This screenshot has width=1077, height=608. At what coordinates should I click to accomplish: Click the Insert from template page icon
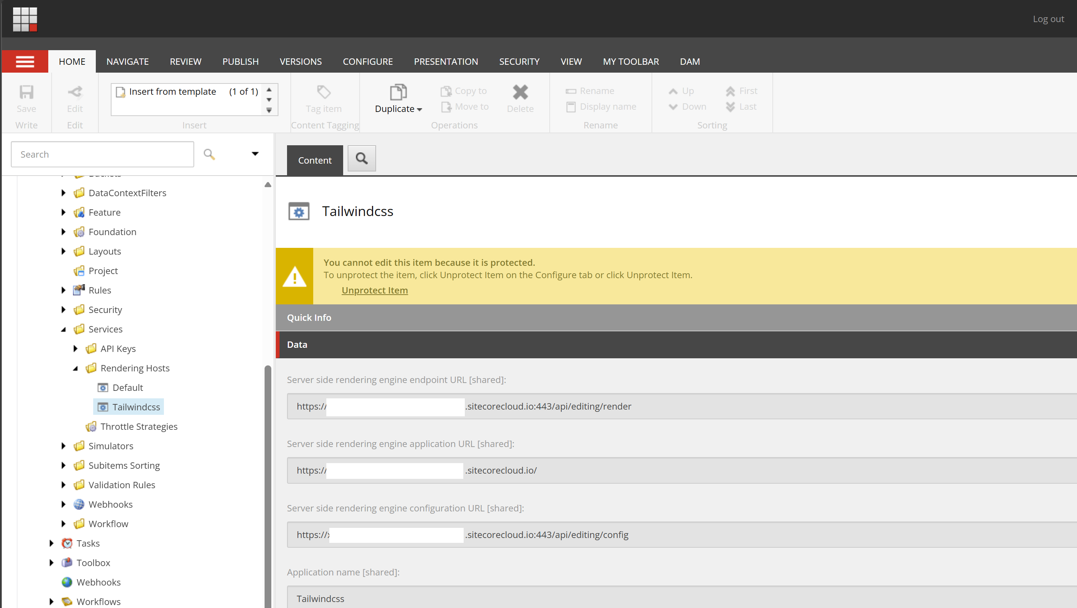point(120,92)
